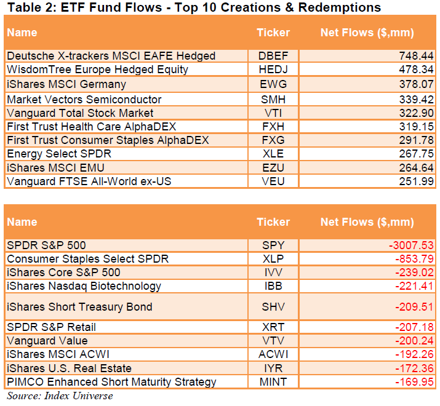Screen dimensions: 440x406
Task: Click the Table 2 ETF Fund Flows title
Action: 193,7
